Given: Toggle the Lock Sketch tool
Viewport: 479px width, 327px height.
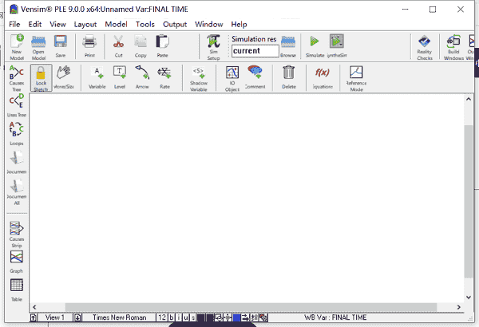Looking at the screenshot, I should (x=41, y=78).
